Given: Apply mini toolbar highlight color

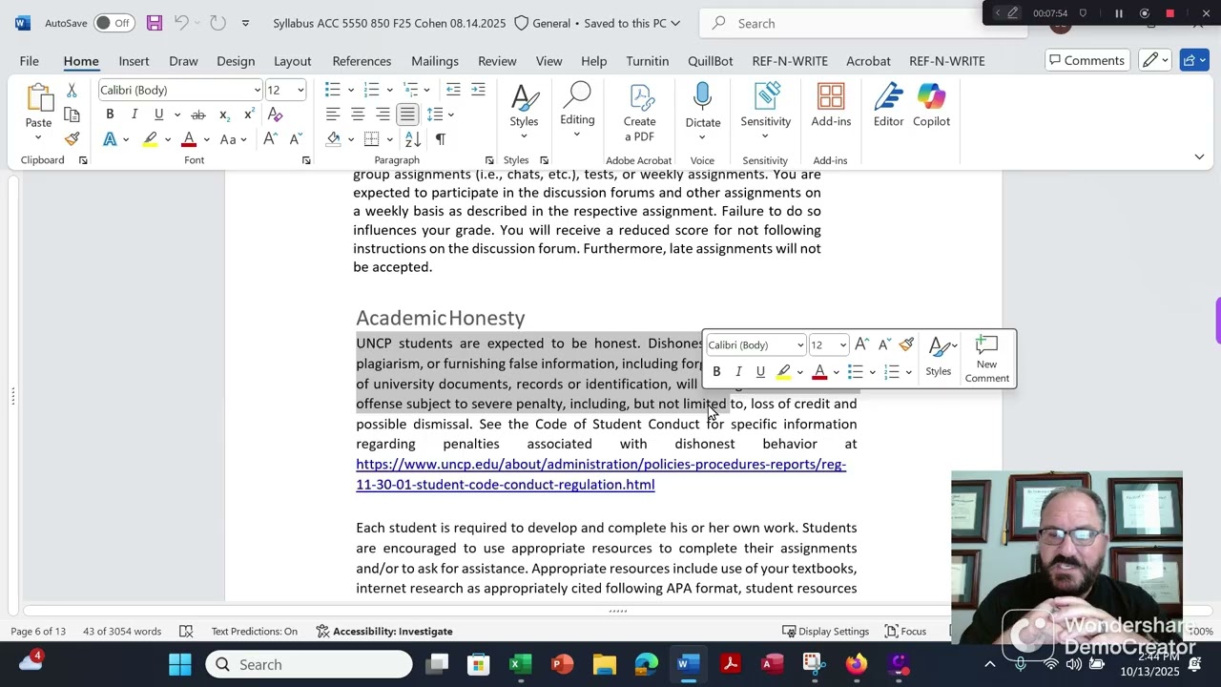Looking at the screenshot, I should tap(783, 372).
